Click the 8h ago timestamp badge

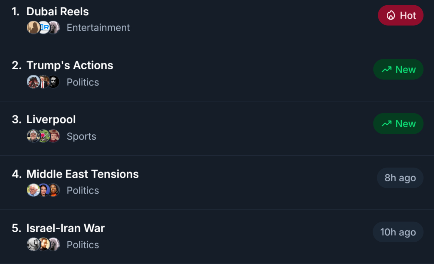click(x=400, y=178)
